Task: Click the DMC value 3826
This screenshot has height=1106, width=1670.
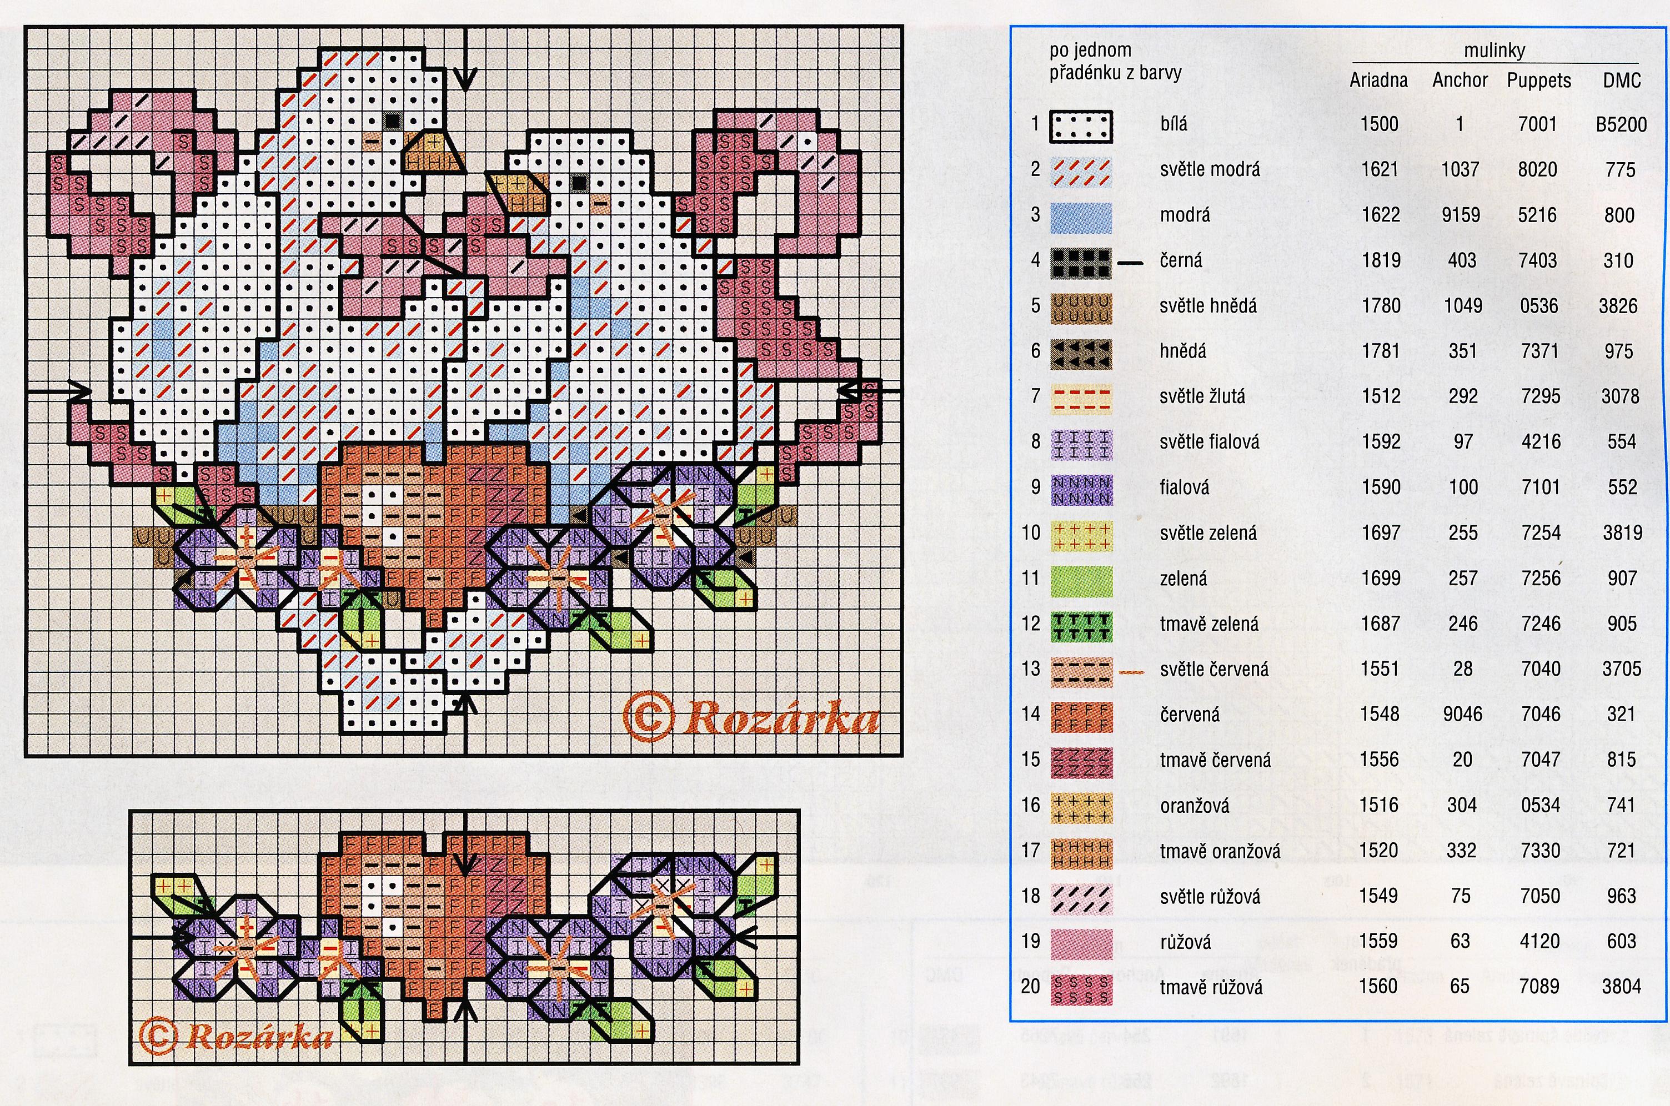Action: [x=1618, y=306]
